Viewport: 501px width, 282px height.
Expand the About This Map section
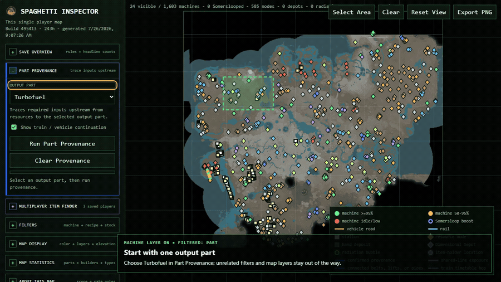(x=13, y=280)
